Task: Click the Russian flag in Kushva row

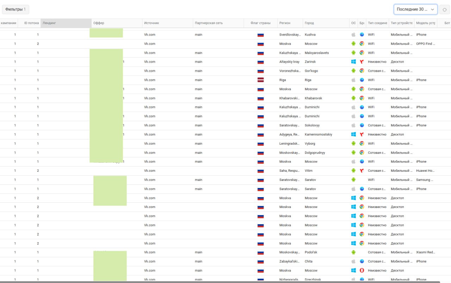Action: point(261,35)
